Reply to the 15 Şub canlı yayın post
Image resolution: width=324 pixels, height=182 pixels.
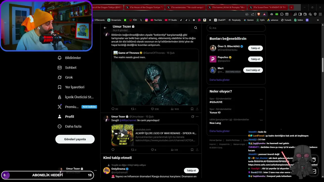[x=113, y=150]
